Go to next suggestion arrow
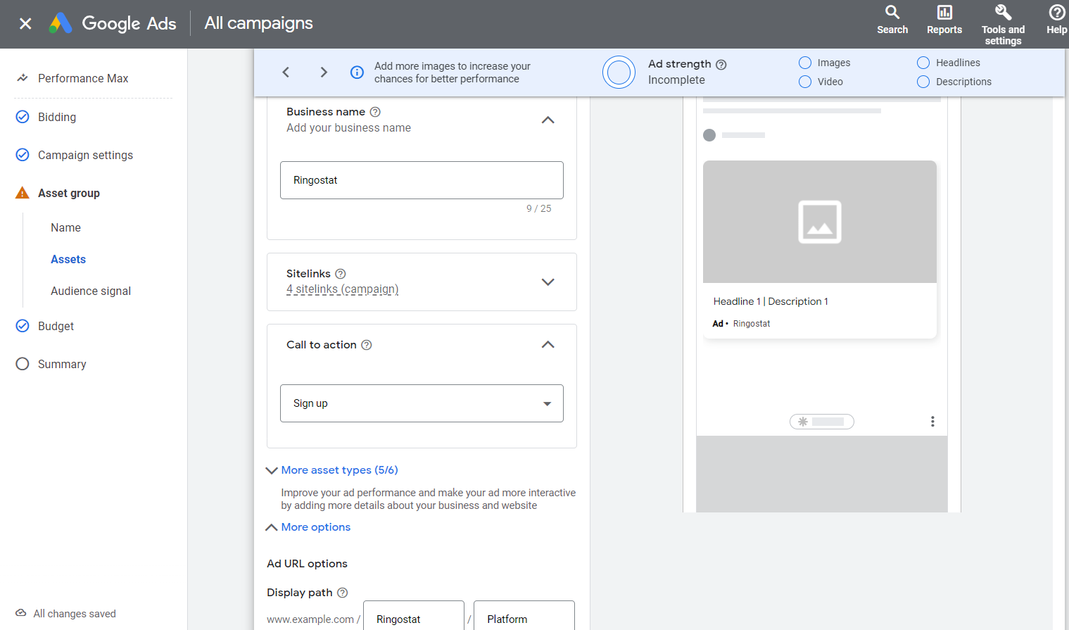 tap(324, 72)
